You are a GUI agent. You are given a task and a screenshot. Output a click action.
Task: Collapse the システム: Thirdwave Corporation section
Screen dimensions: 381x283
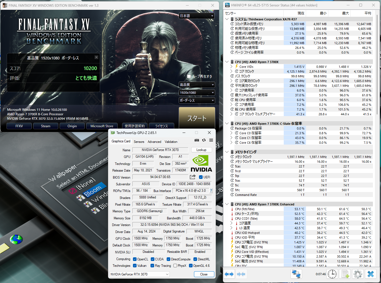pos(227,19)
